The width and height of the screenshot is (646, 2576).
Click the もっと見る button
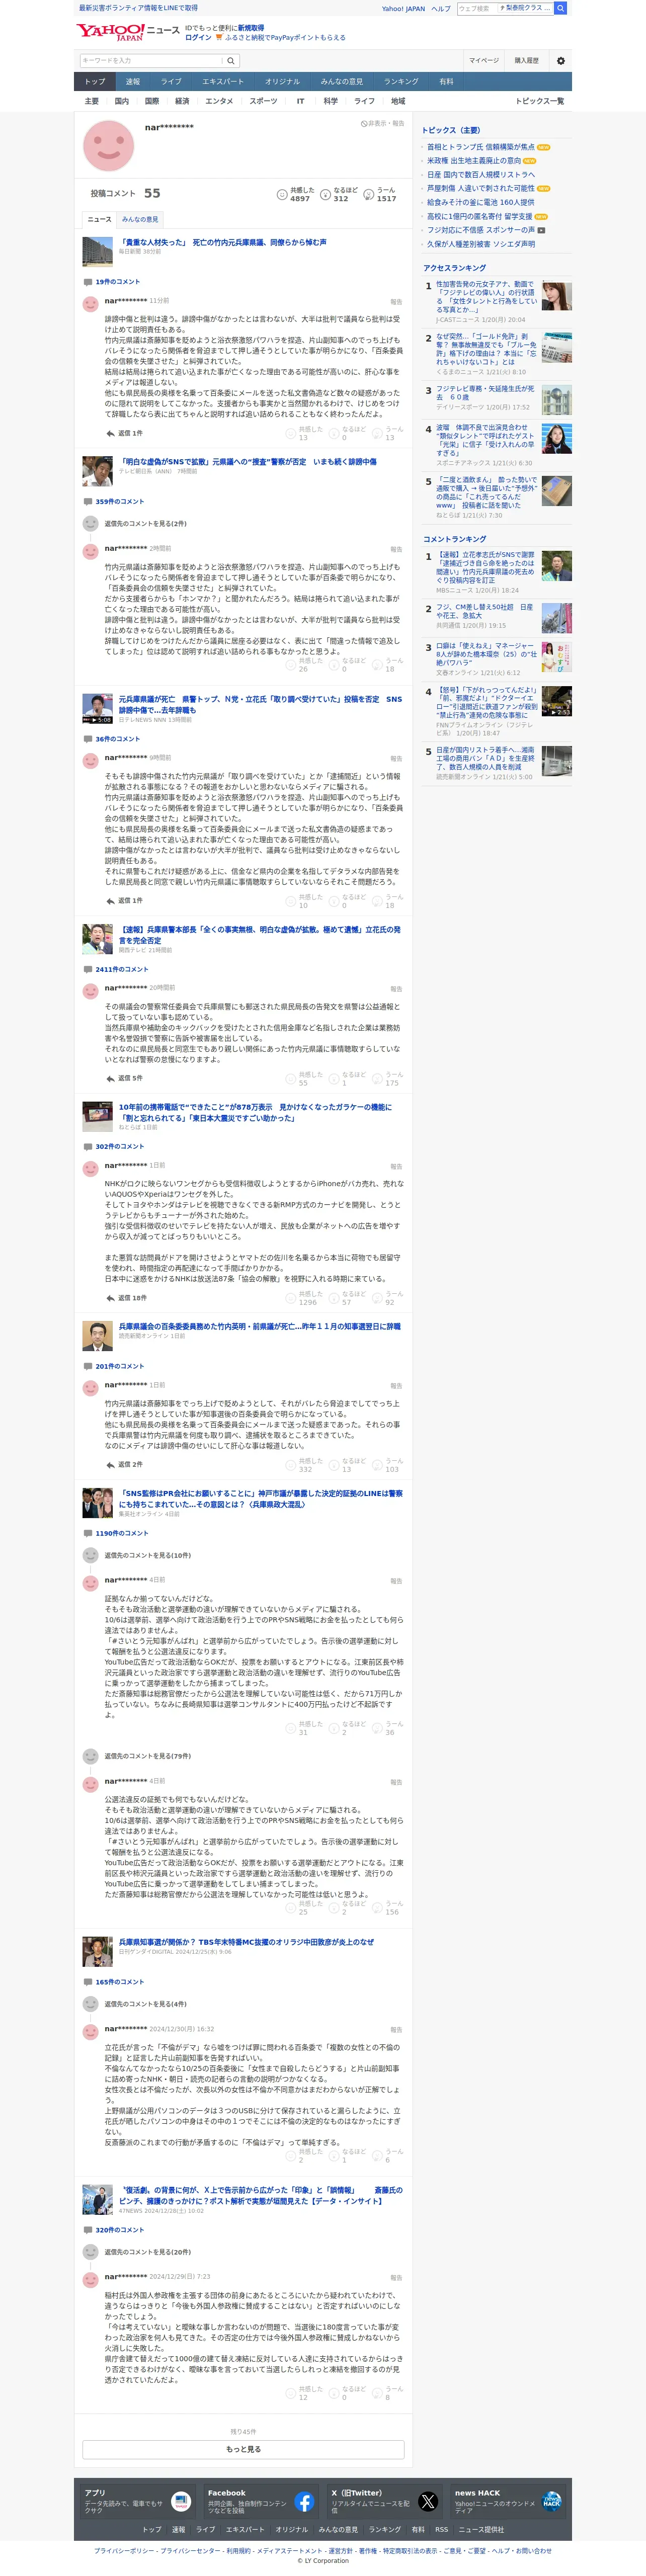pos(243,2449)
